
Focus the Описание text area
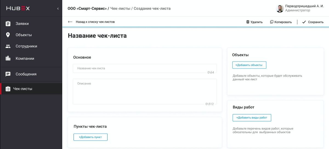(145, 92)
